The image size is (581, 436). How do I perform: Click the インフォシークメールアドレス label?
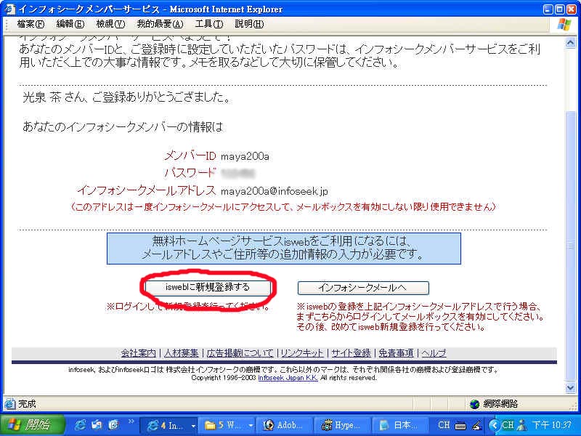(147, 190)
